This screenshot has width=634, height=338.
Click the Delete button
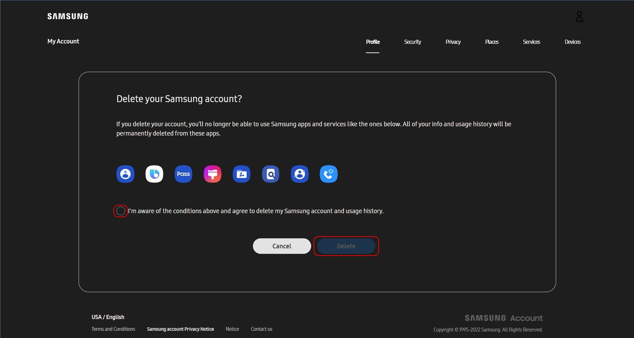coord(346,246)
